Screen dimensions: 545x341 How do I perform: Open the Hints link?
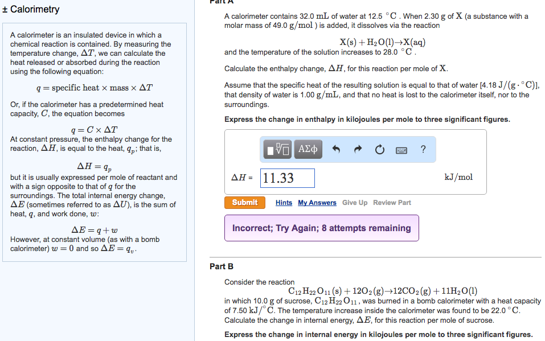tap(283, 202)
